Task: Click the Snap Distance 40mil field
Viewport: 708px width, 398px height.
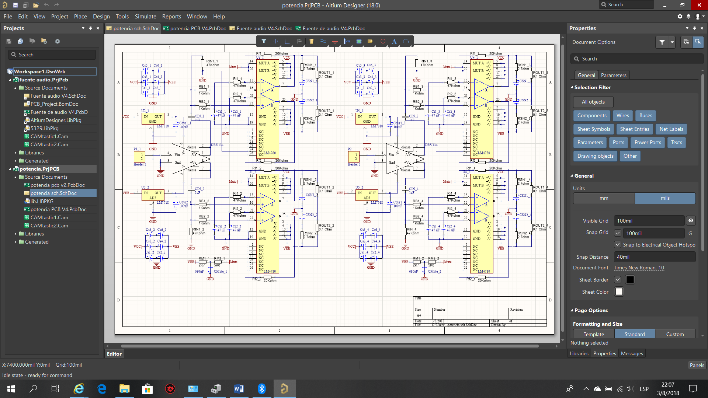Action: coord(655,257)
